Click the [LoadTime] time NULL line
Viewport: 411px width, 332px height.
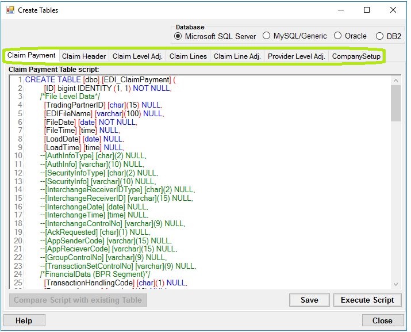pos(84,147)
